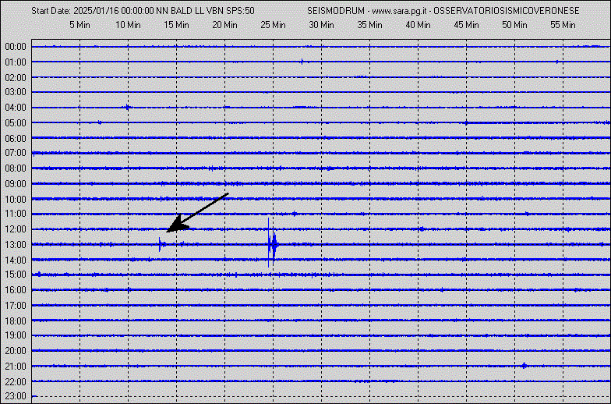Click the 50 Min column header
This screenshot has width=611, height=404.
[514, 25]
